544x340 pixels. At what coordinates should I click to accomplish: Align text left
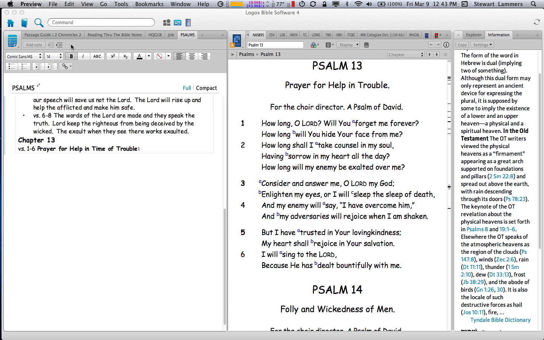(x=179, y=56)
